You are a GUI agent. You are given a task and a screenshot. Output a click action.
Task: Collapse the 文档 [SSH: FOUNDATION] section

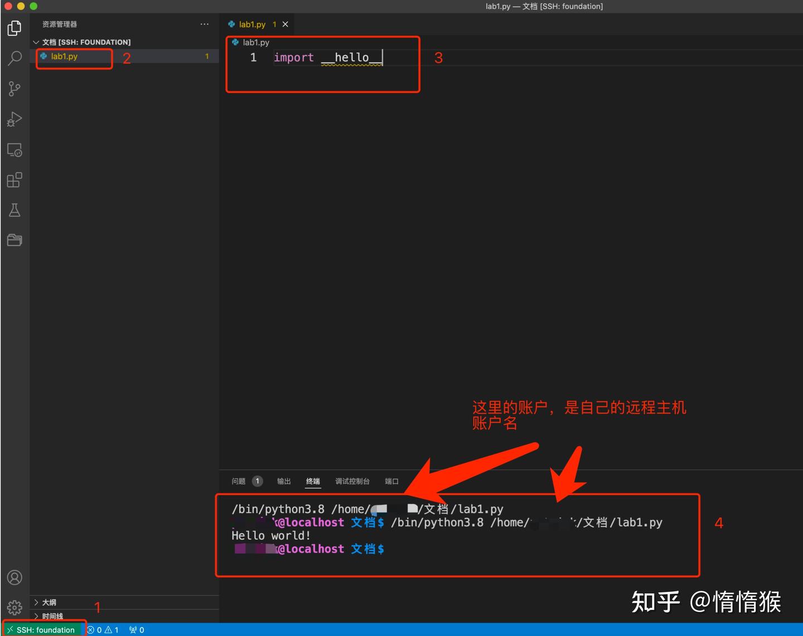35,42
